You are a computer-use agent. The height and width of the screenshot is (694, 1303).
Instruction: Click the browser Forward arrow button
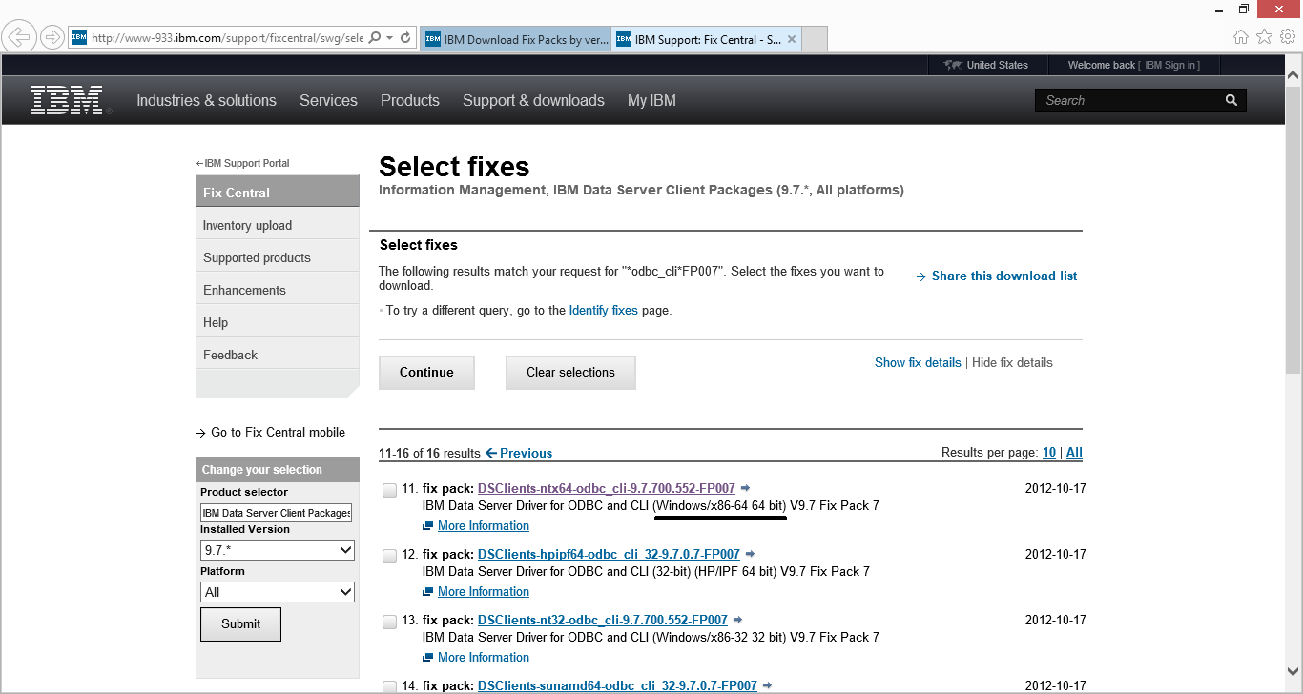(52, 37)
